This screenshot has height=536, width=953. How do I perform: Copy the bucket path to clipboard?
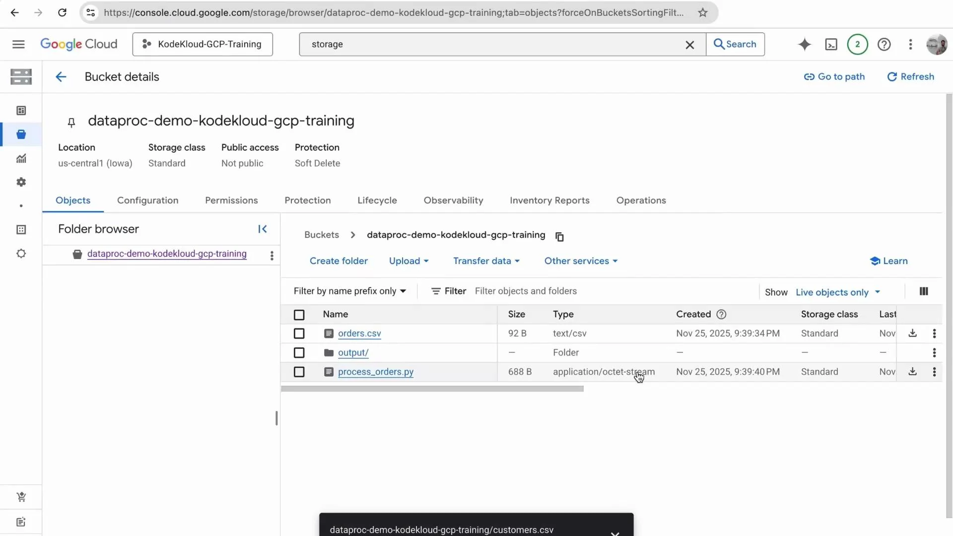559,237
